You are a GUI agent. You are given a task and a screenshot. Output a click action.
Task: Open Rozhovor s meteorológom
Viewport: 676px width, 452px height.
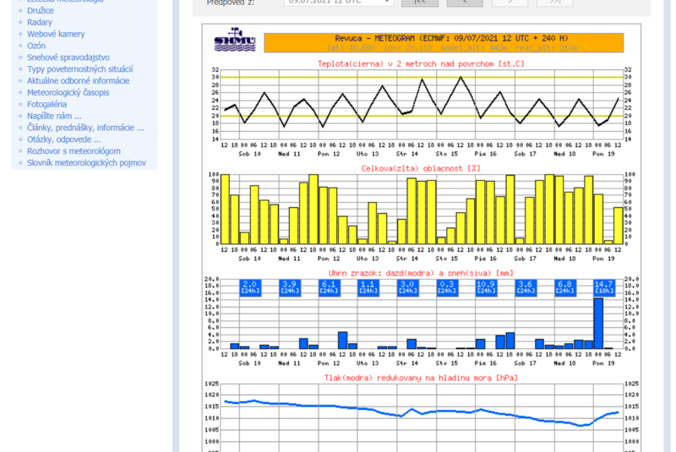[74, 151]
